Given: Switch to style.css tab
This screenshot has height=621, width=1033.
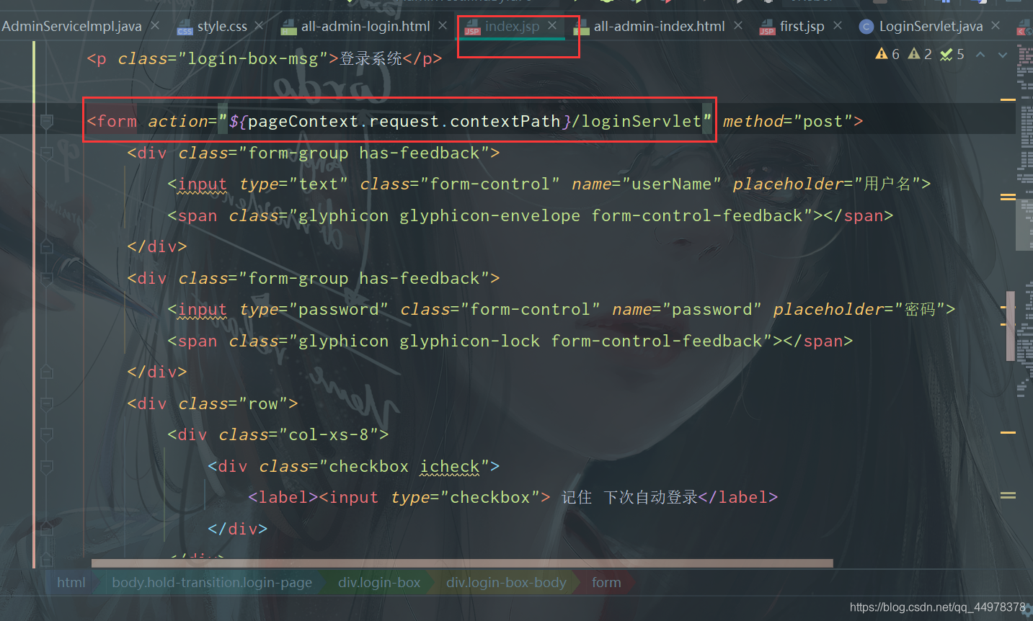Looking at the screenshot, I should tap(222, 27).
